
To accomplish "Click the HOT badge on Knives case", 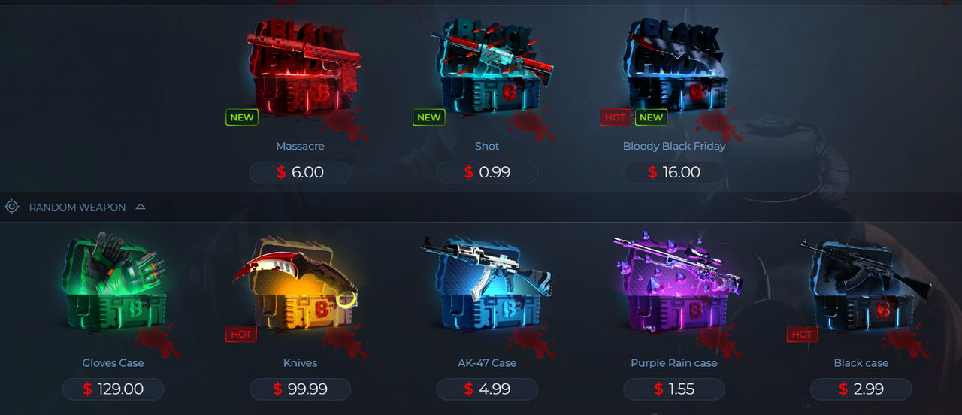I will pyautogui.click(x=241, y=334).
